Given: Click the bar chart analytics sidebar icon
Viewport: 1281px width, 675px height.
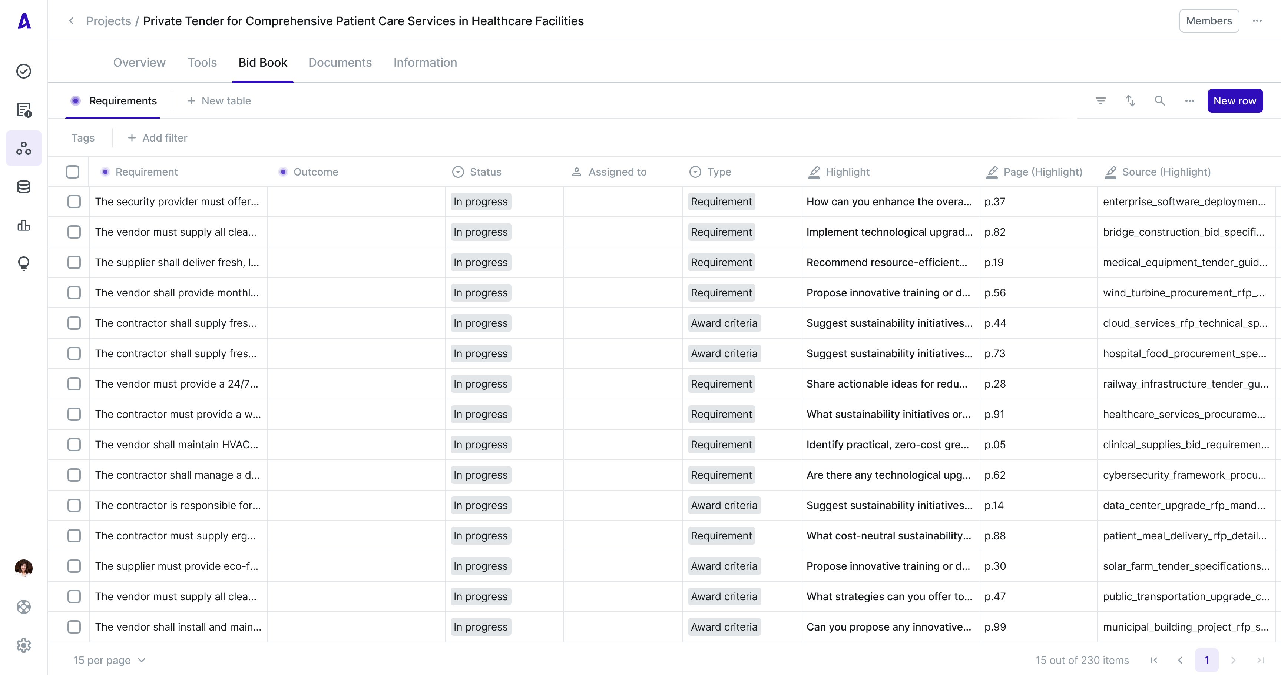Looking at the screenshot, I should [x=23, y=225].
